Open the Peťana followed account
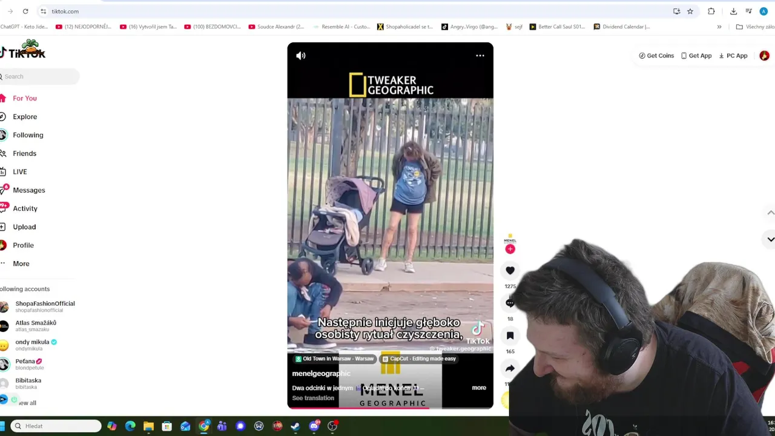The height and width of the screenshot is (436, 775). click(x=22, y=364)
